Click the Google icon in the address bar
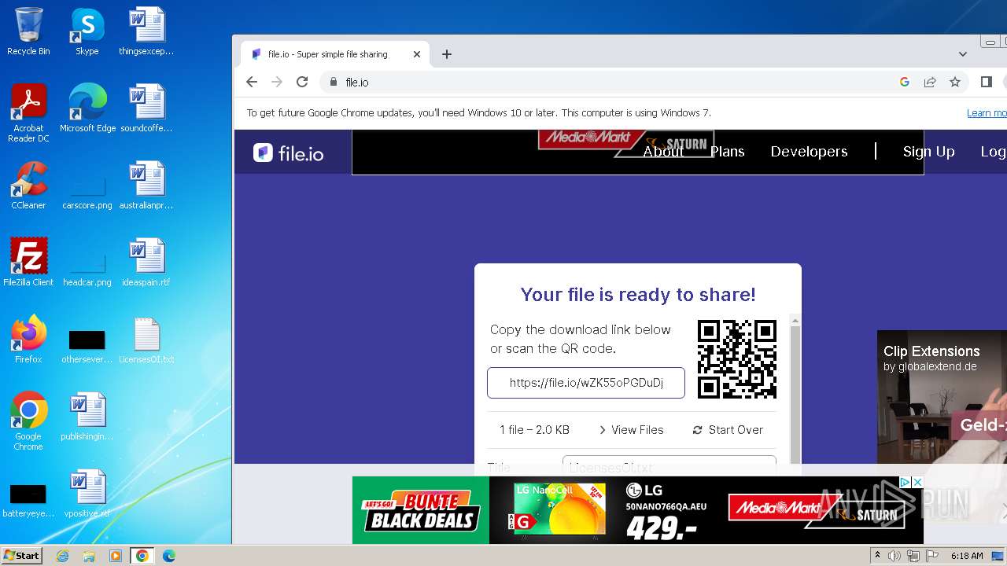This screenshot has width=1007, height=566. (905, 82)
